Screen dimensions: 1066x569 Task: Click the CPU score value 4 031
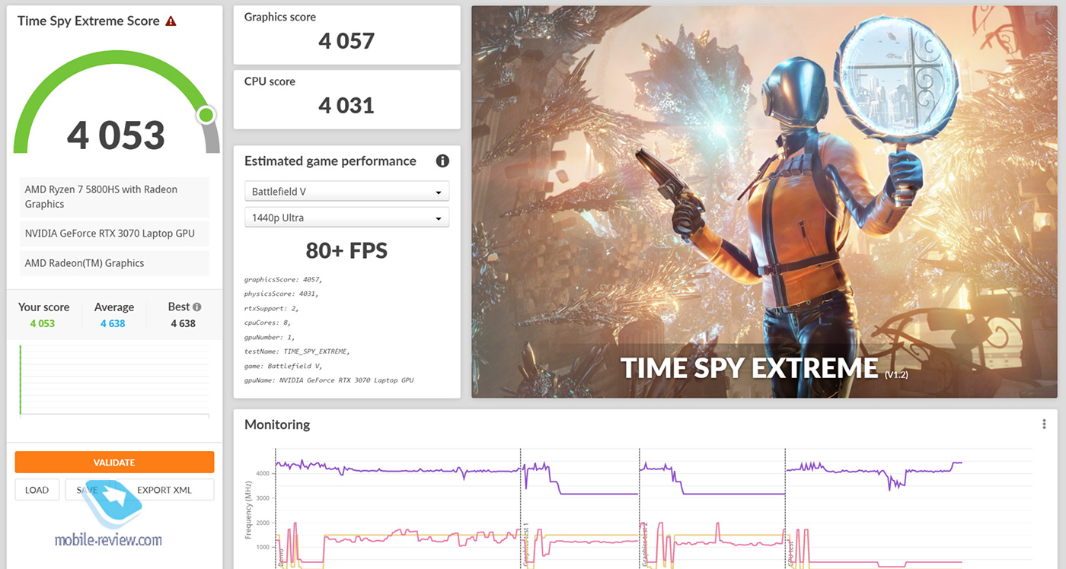point(346,105)
